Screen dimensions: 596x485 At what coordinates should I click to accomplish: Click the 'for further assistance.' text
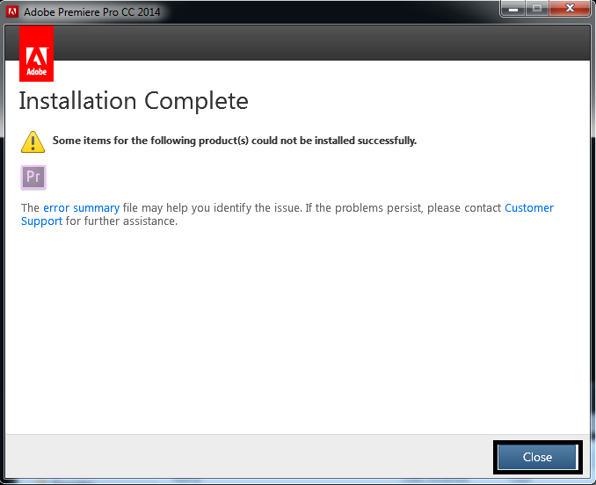click(x=121, y=221)
